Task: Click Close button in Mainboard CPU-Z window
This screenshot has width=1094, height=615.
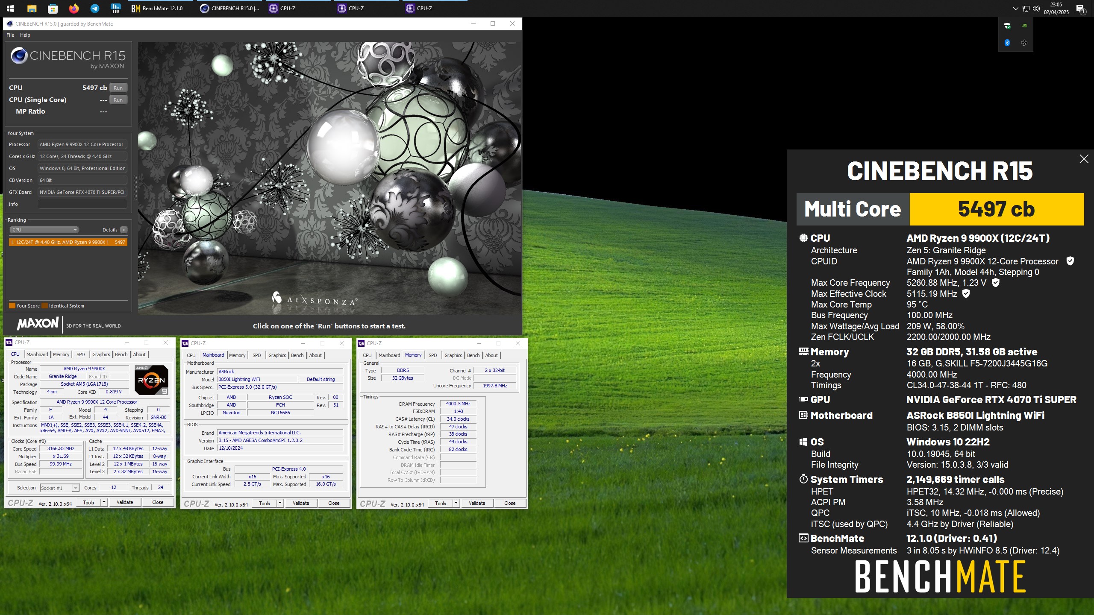Action: (x=334, y=503)
